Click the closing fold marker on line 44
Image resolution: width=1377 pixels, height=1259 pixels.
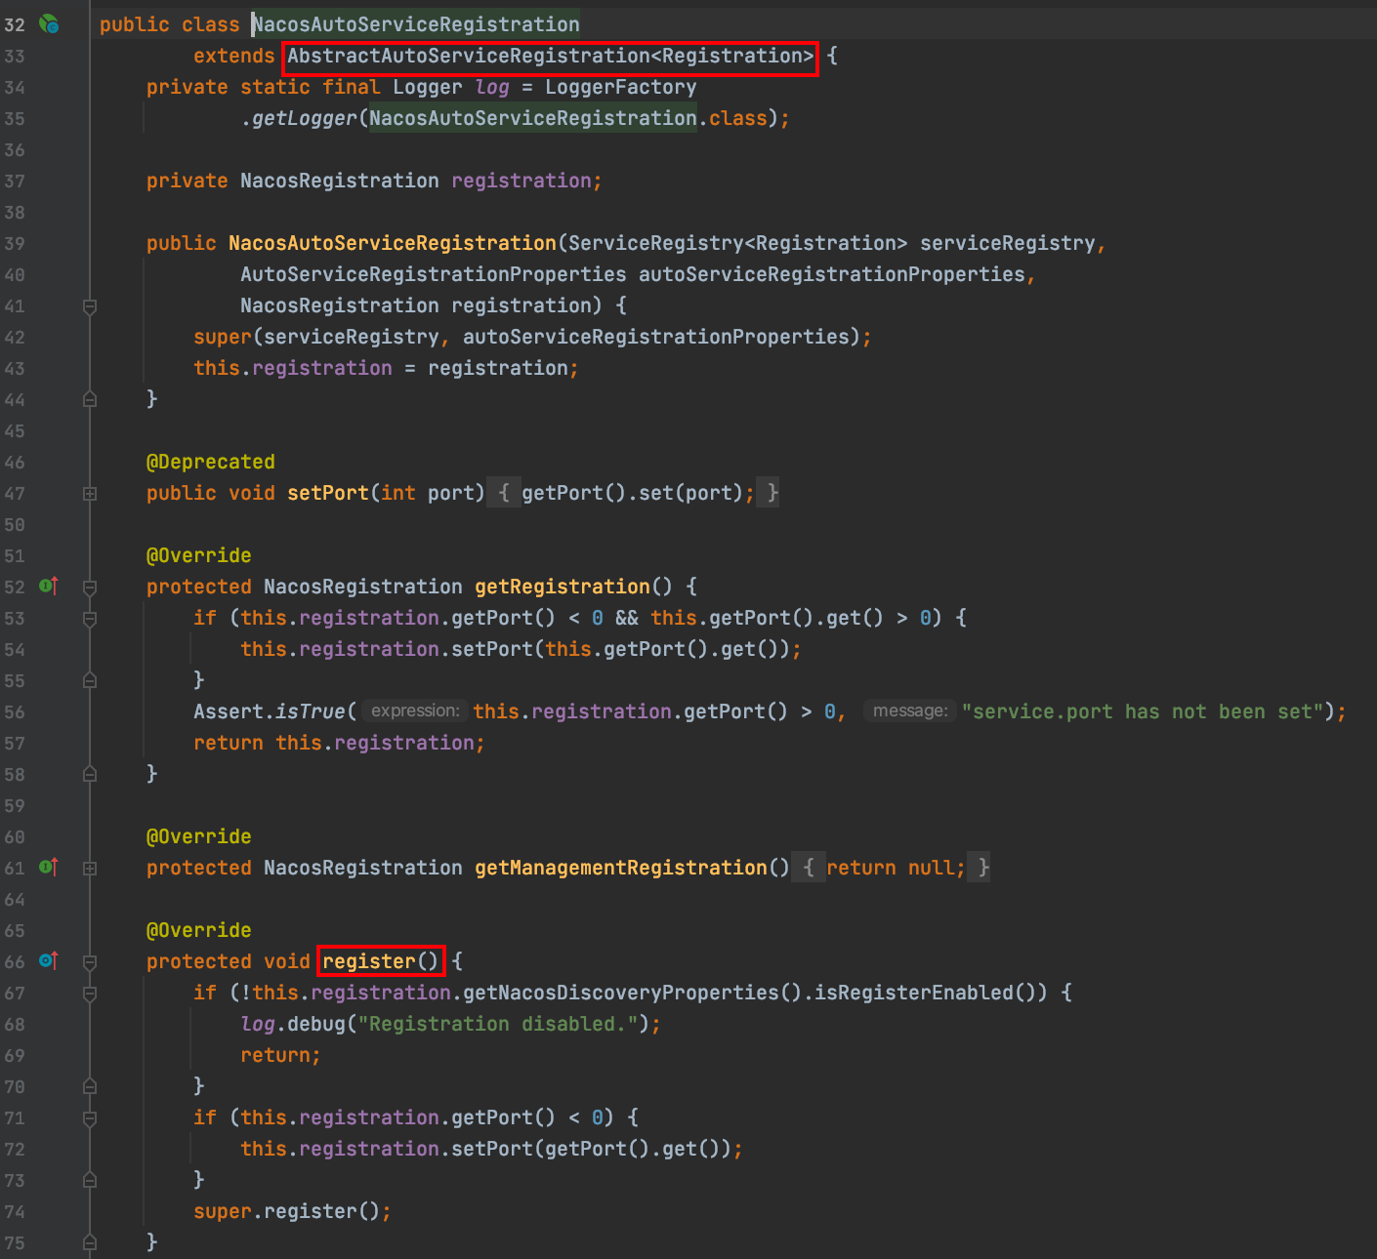tap(90, 399)
